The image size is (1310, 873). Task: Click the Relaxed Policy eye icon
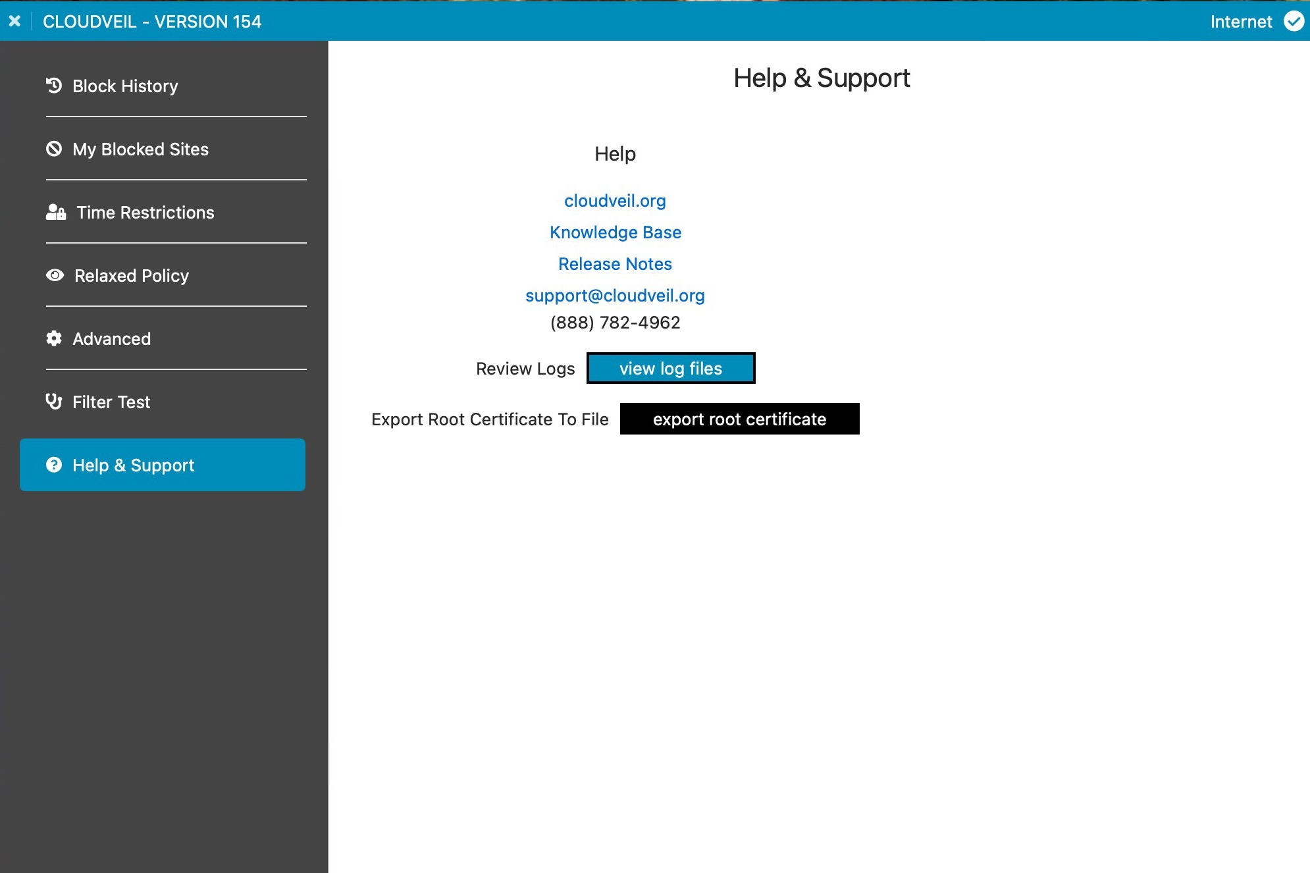coord(55,275)
